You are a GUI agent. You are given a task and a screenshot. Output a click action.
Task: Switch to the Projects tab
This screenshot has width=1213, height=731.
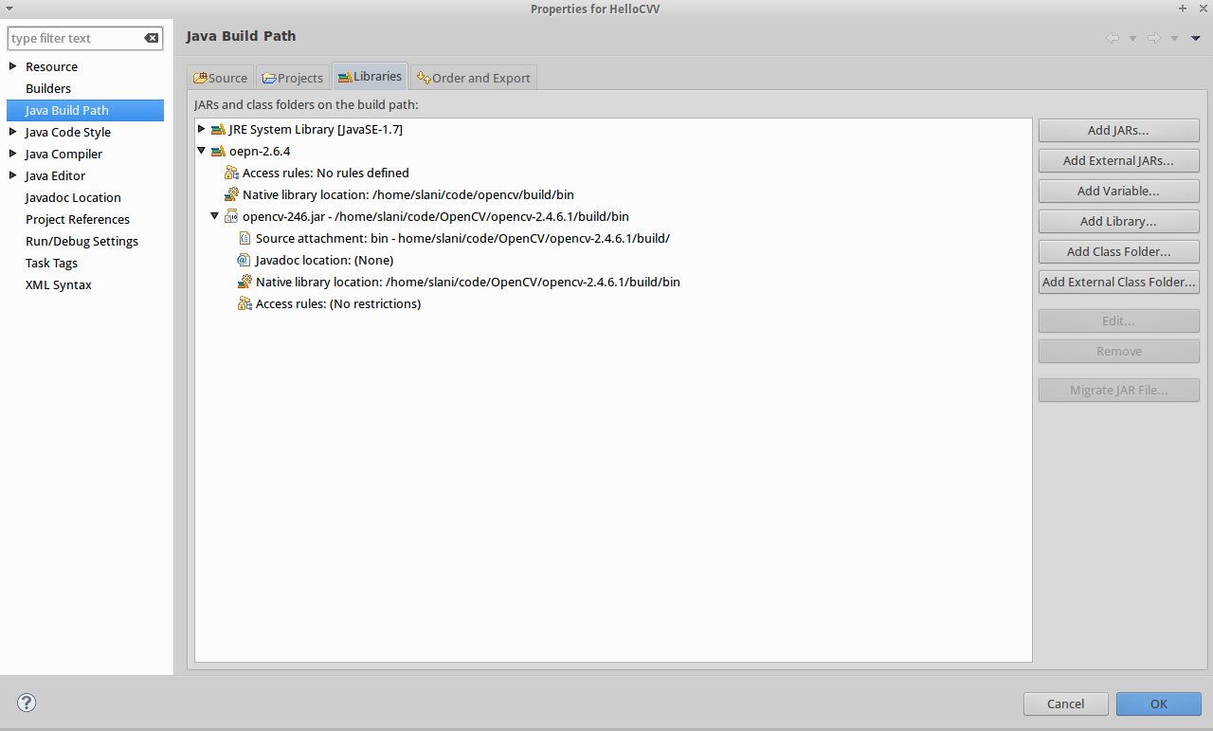(293, 78)
